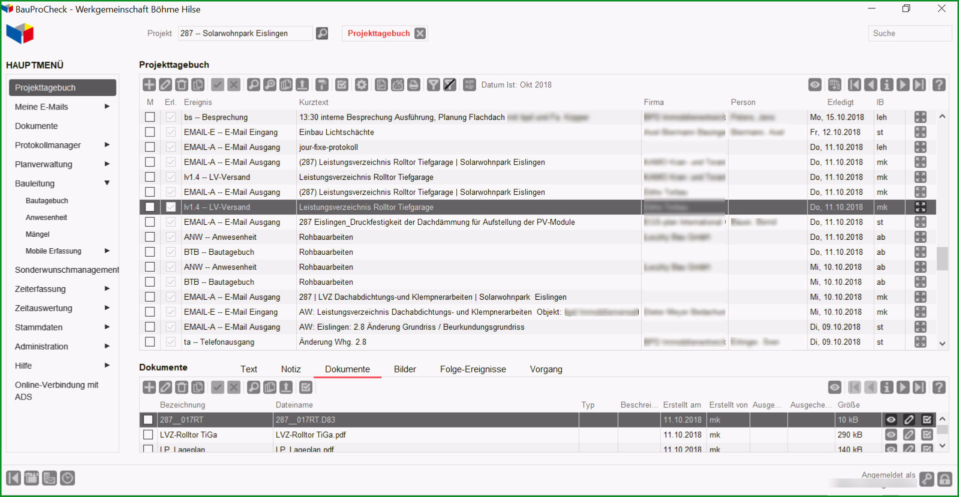Close the Projekttagebuch tab with X
The image size is (959, 497).
(420, 33)
